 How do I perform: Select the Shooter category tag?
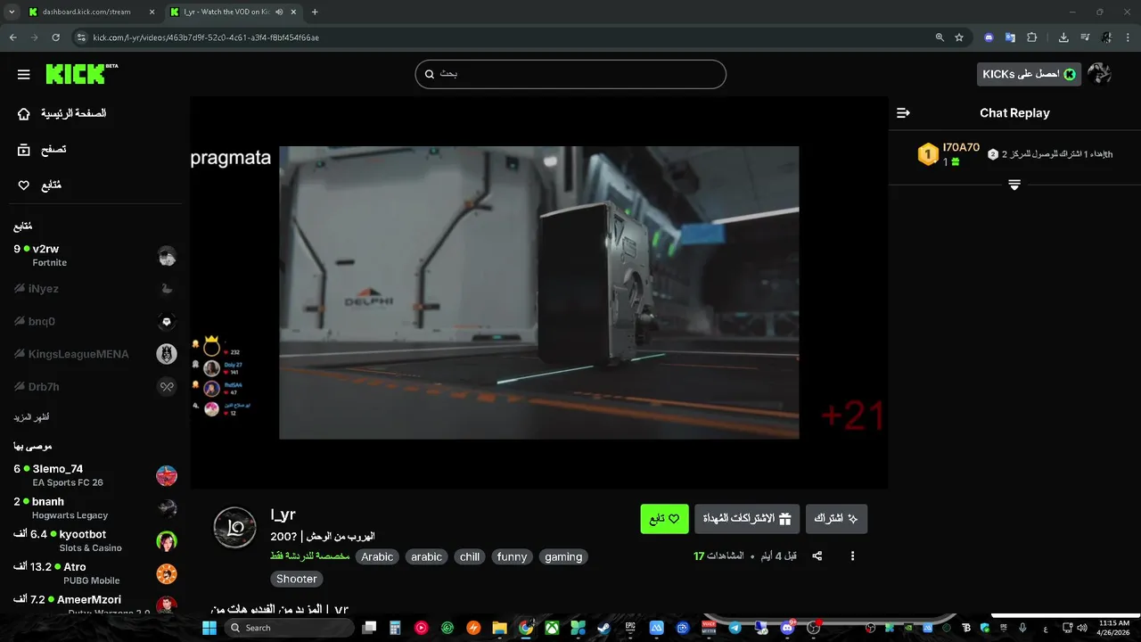pyautogui.click(x=297, y=579)
